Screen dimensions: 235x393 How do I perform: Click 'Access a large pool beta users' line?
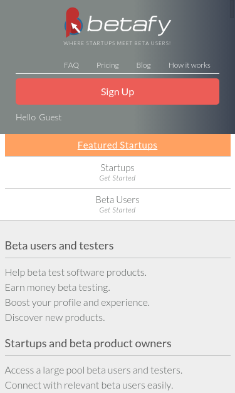pos(94,370)
